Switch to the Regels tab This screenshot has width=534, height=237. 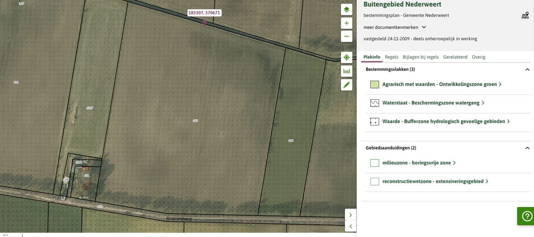click(391, 57)
